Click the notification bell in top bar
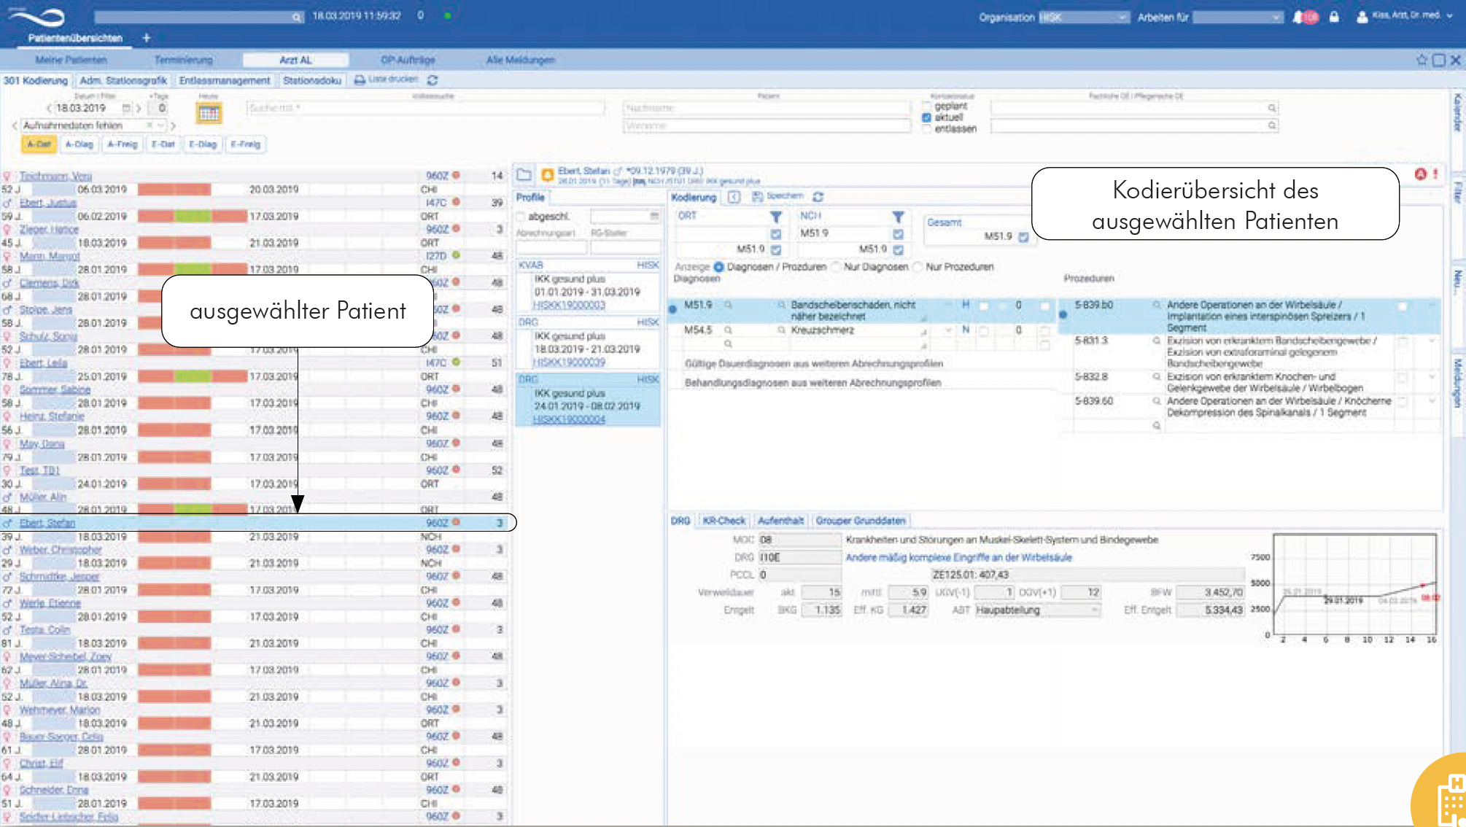 pos(1298,17)
